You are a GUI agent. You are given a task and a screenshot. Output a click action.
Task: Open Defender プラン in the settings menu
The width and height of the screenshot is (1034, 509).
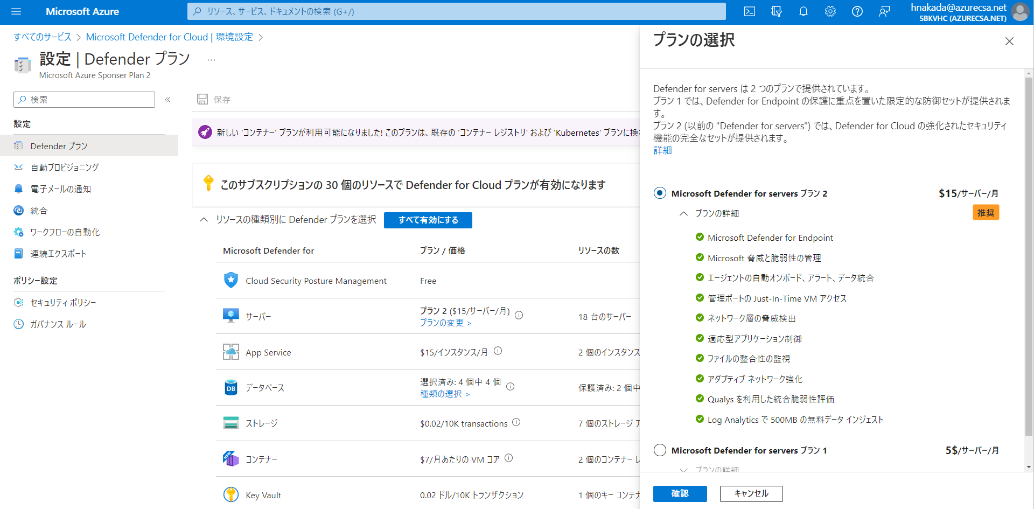(x=89, y=146)
